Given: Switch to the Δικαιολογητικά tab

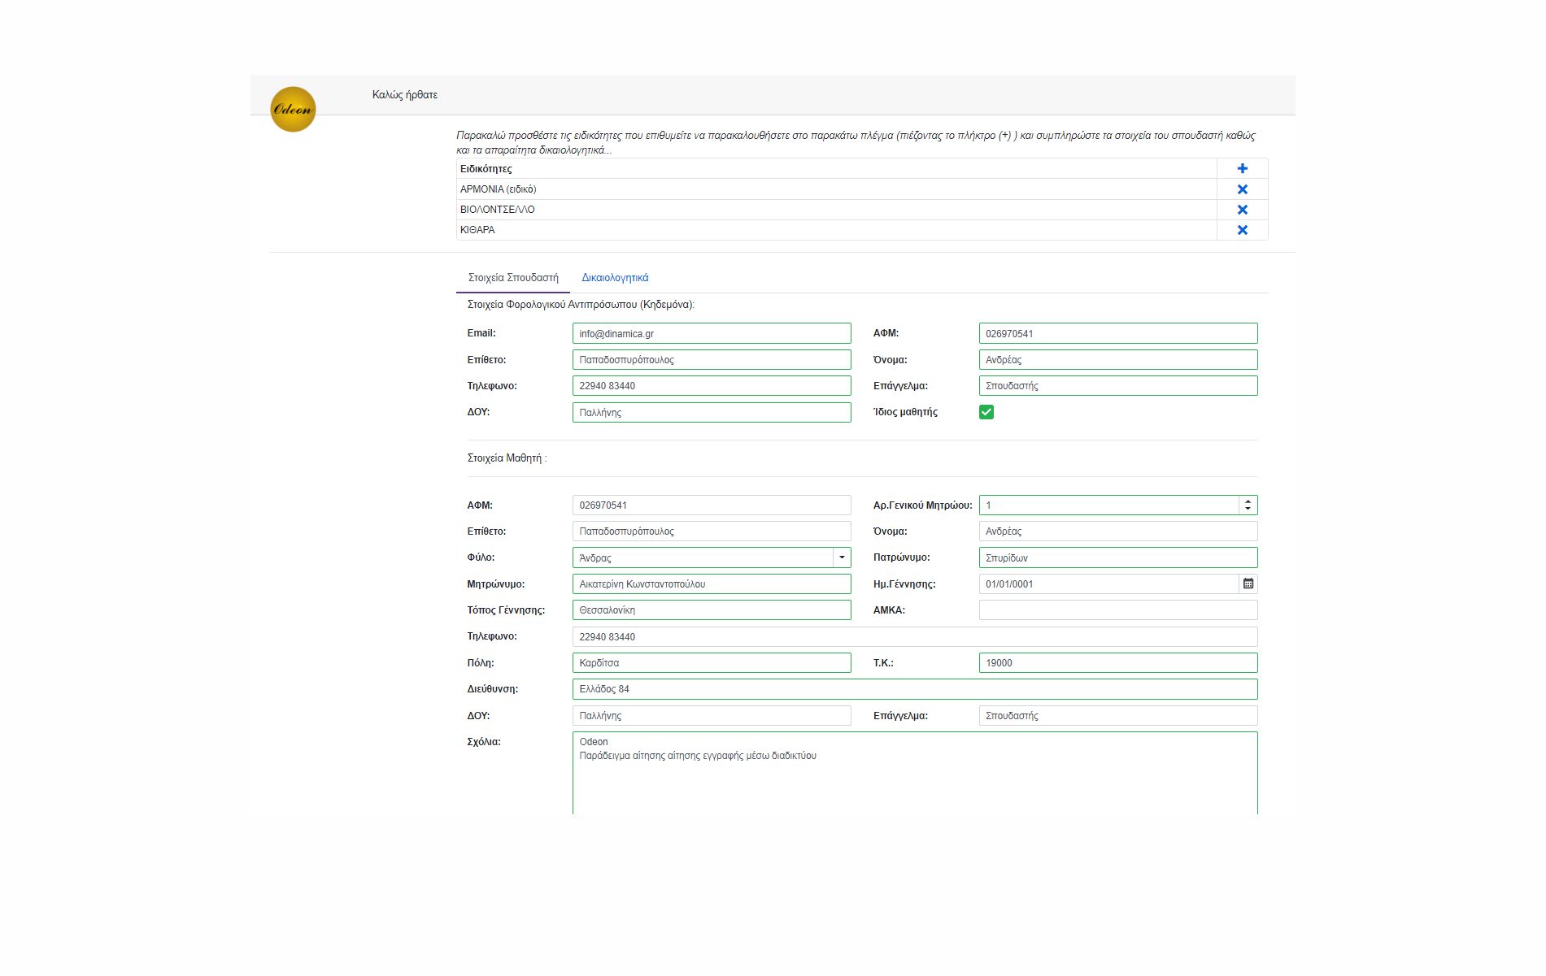Looking at the screenshot, I should pyautogui.click(x=615, y=278).
